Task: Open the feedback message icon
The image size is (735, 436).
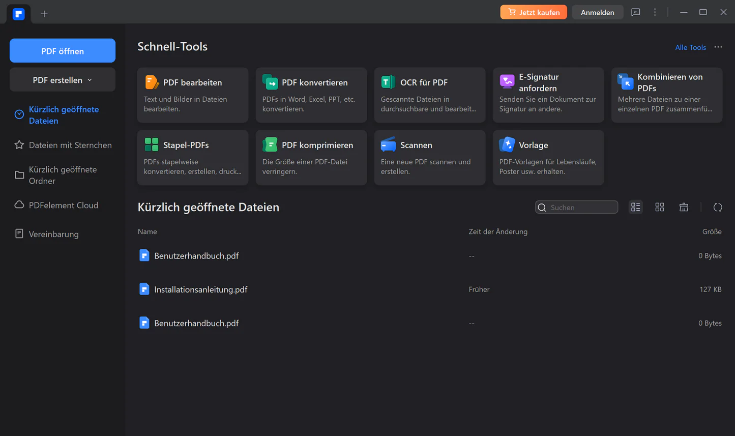Action: [636, 12]
